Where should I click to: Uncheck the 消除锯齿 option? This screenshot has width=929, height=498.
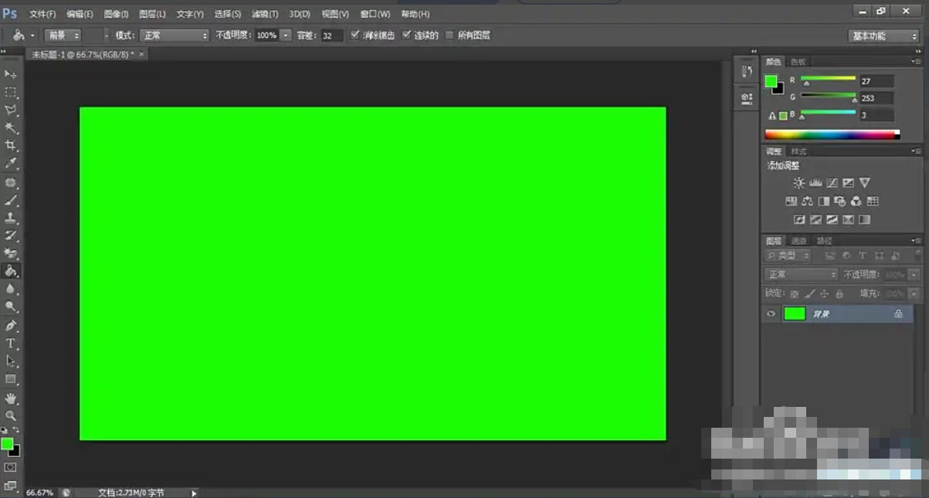click(x=355, y=35)
